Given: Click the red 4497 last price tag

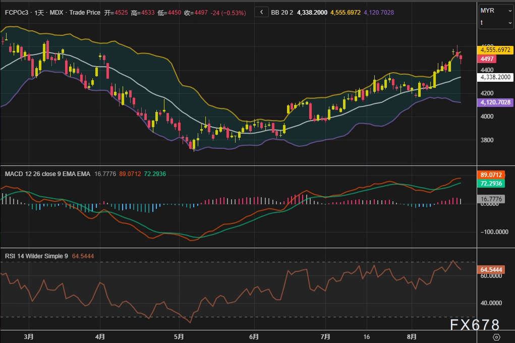Looking at the screenshot, I should point(488,59).
